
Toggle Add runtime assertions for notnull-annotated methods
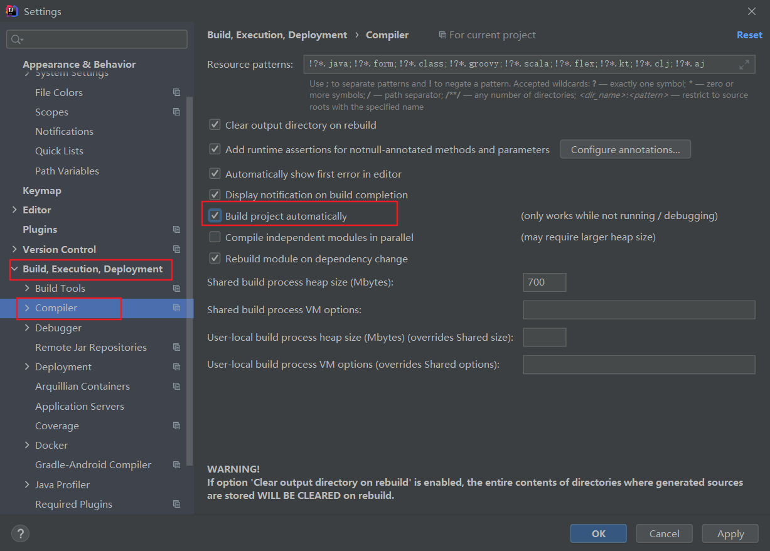pyautogui.click(x=215, y=149)
